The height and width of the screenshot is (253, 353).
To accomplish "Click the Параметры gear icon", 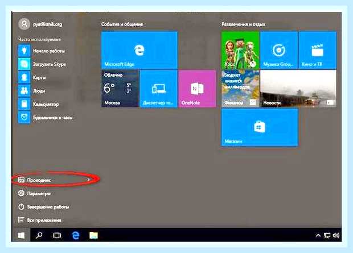I will pyautogui.click(x=21, y=193).
